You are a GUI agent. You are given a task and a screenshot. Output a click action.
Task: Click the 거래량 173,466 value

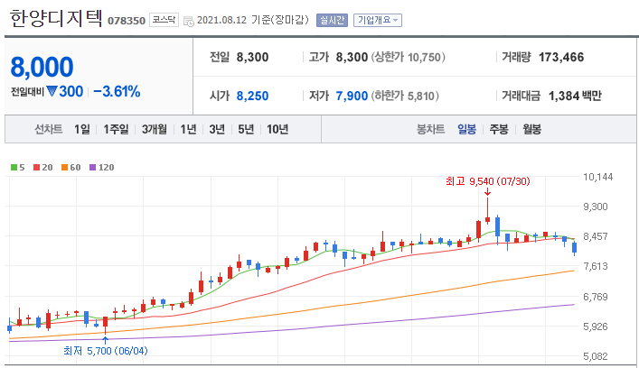click(561, 58)
